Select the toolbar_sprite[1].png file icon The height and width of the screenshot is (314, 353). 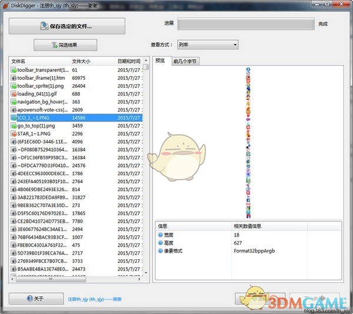[14, 86]
